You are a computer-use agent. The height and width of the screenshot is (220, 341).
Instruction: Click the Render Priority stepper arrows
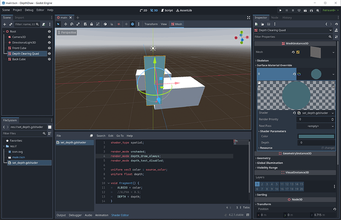[332, 119]
